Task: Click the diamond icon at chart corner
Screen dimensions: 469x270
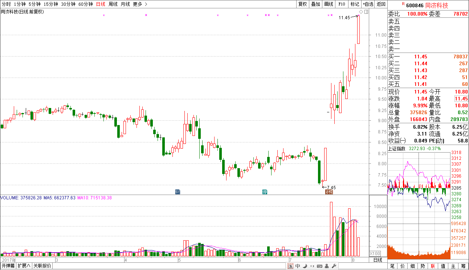Action: [x=361, y=12]
